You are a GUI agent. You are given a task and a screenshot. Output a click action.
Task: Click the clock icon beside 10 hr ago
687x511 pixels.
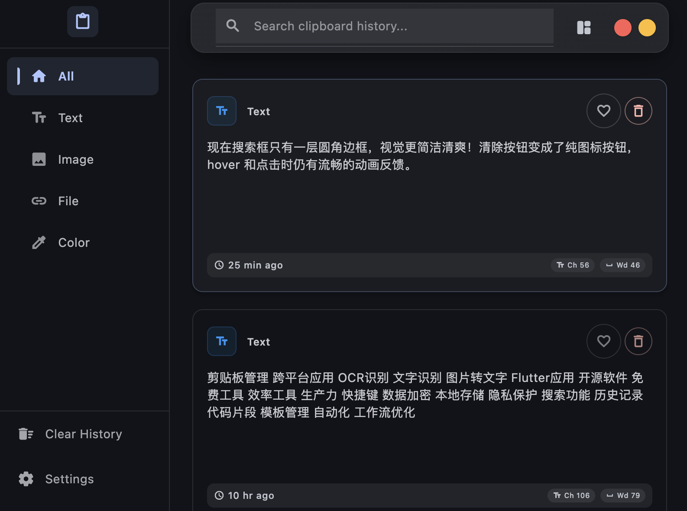pos(219,495)
